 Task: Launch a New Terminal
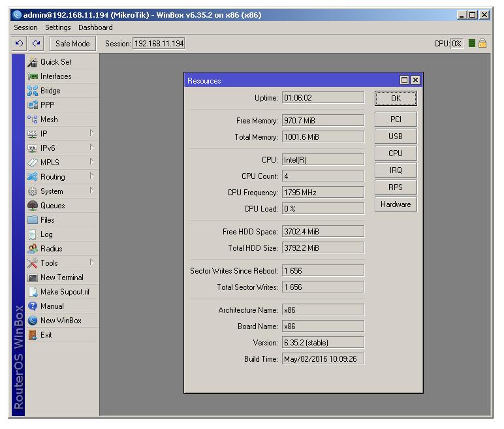pos(61,278)
